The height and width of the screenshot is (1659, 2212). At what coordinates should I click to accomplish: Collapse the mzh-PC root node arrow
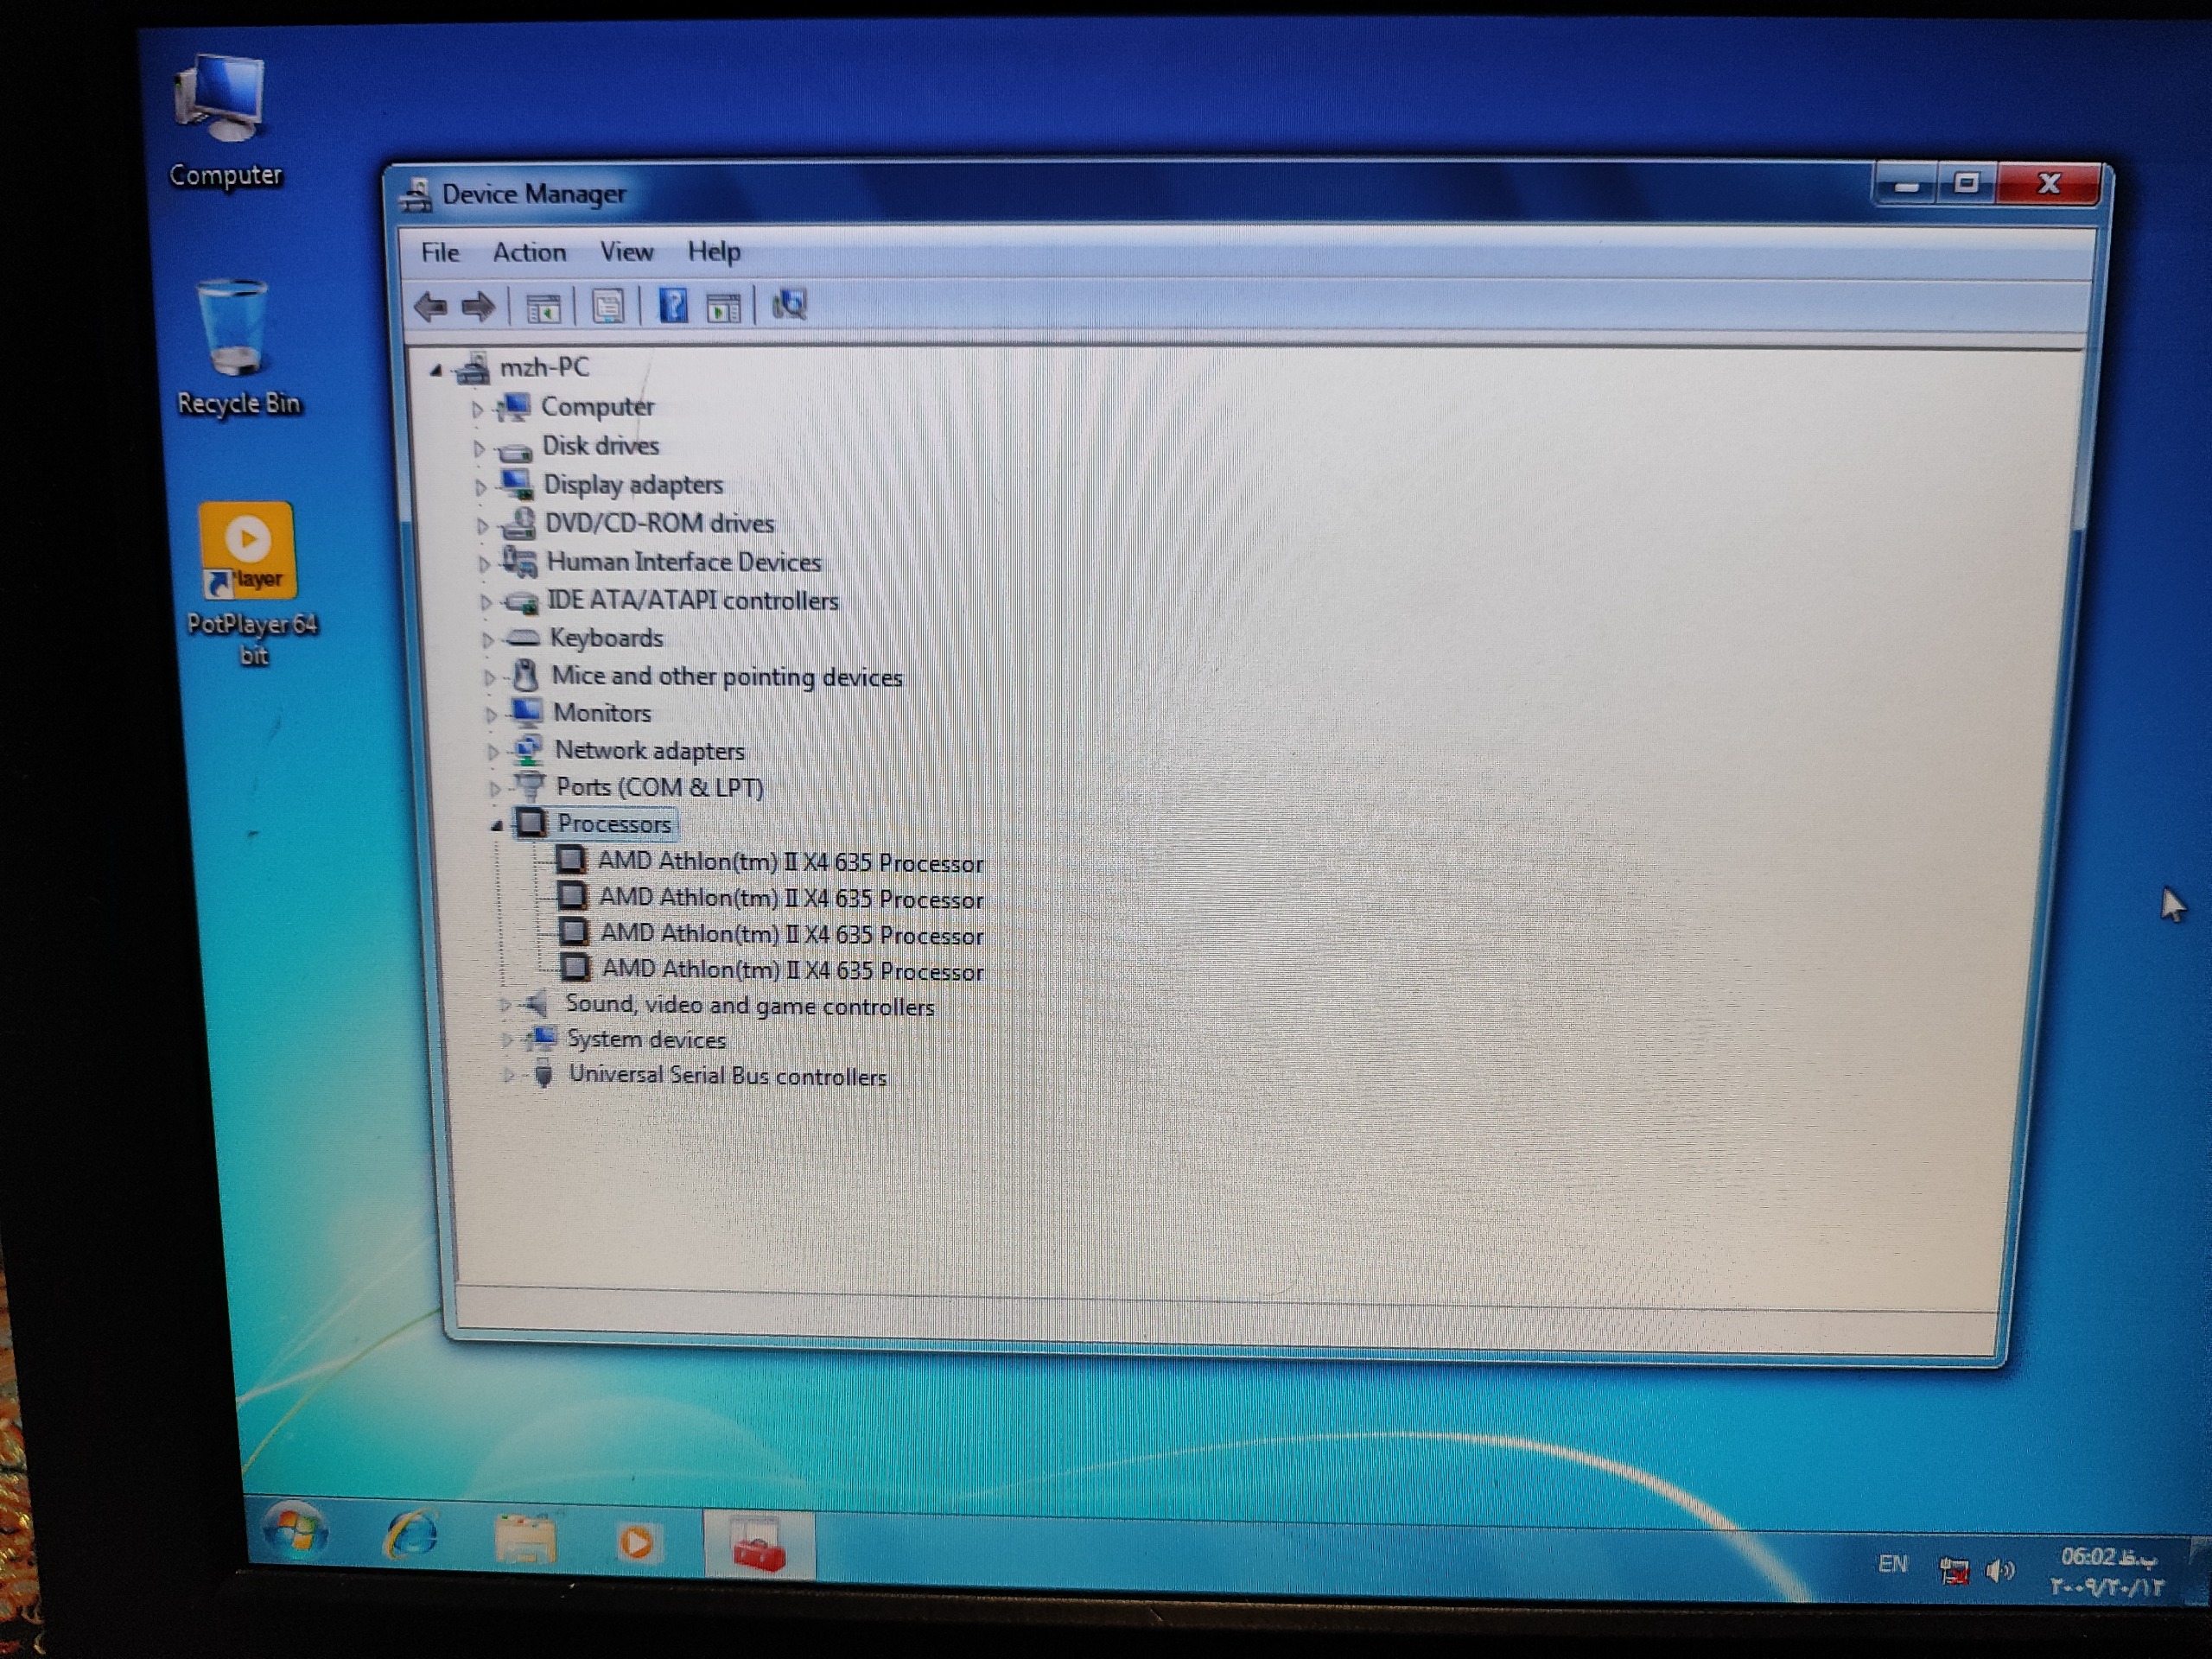pyautogui.click(x=436, y=371)
